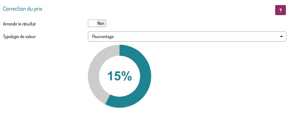The image size is (290, 120).
Task: Select the Pourcentage text in the combo box
Action: click(x=103, y=37)
